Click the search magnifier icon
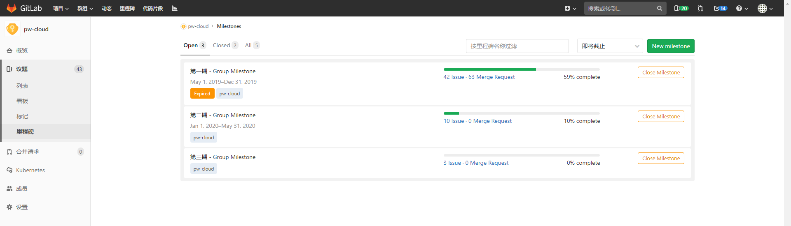 click(659, 8)
